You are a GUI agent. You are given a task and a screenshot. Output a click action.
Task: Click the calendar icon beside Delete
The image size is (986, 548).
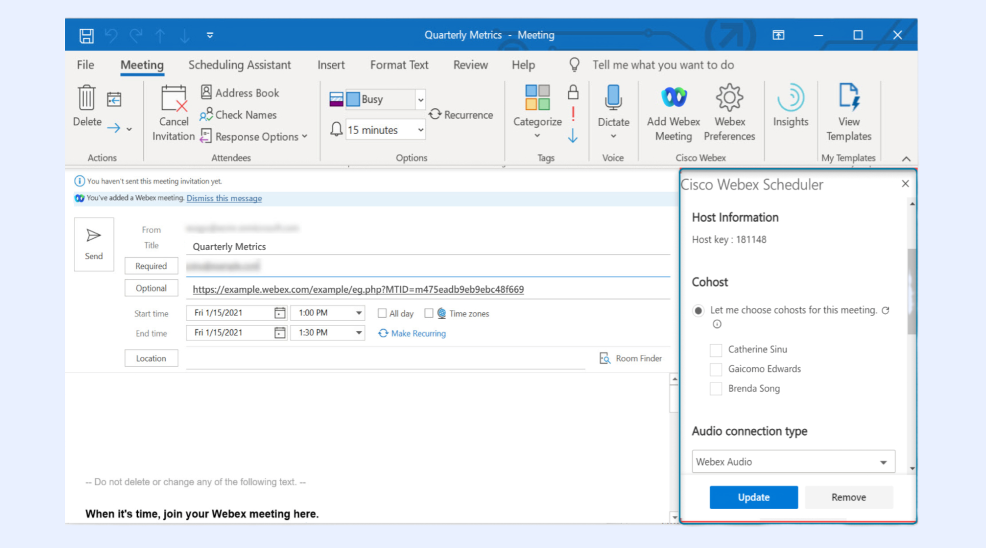[114, 99]
